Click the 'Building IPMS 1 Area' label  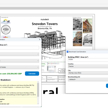pos(78,57)
